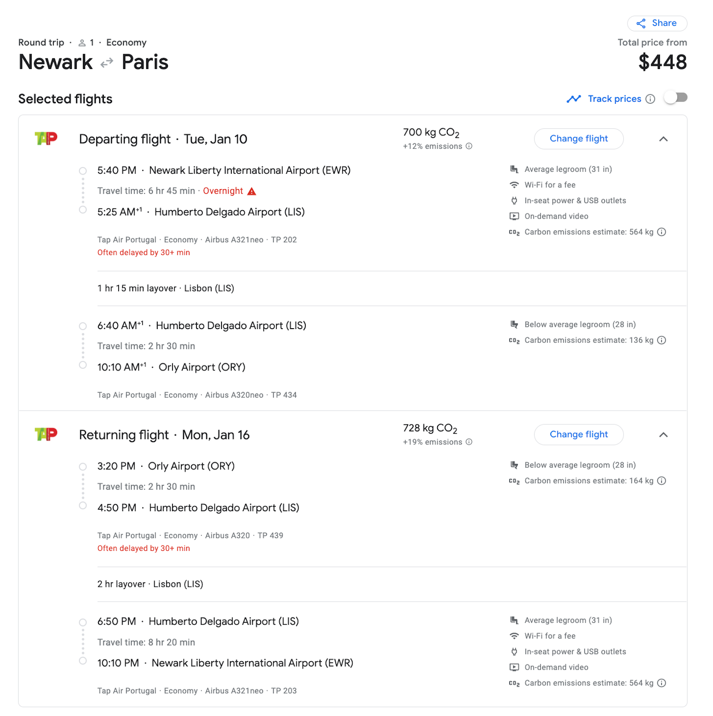
Task: Click the Track prices chart icon
Action: pos(574,99)
